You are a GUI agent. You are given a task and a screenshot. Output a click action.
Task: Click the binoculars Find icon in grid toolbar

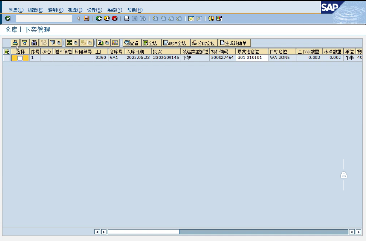(x=34, y=42)
